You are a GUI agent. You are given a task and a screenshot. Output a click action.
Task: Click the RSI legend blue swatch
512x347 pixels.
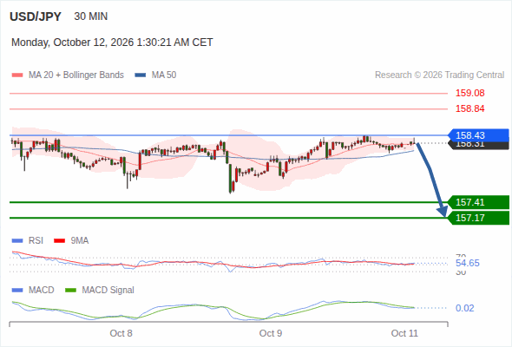click(17, 241)
